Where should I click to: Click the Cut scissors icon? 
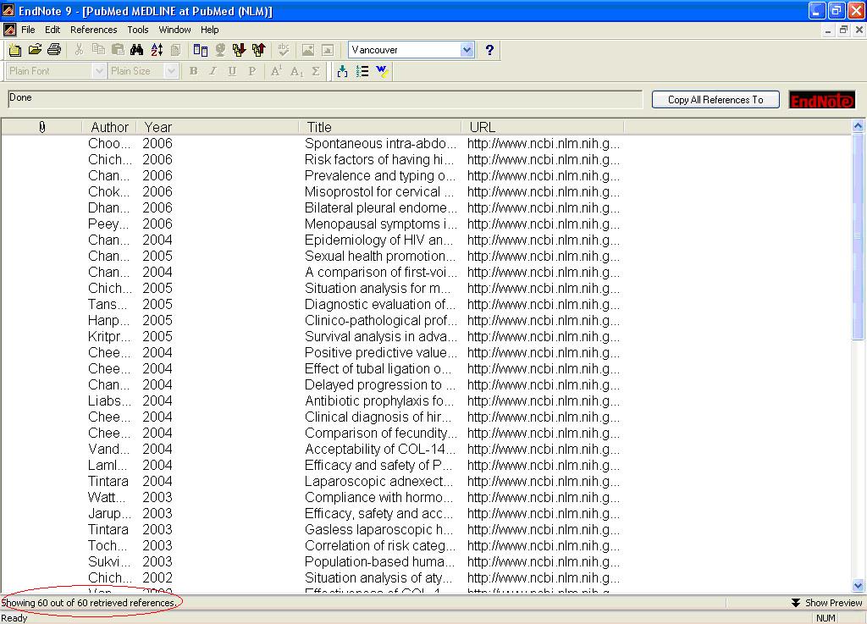click(x=79, y=50)
